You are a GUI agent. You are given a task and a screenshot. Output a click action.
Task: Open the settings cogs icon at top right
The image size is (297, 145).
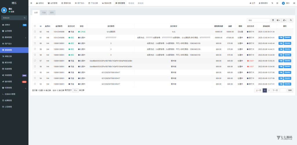tap(294, 3)
